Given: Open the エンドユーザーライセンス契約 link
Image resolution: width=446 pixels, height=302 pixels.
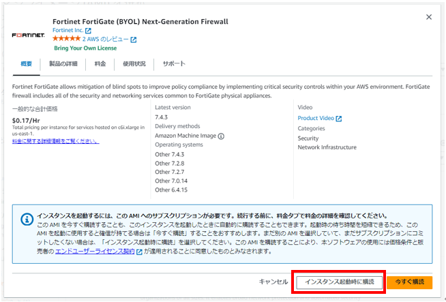Looking at the screenshot, I should point(95,252).
